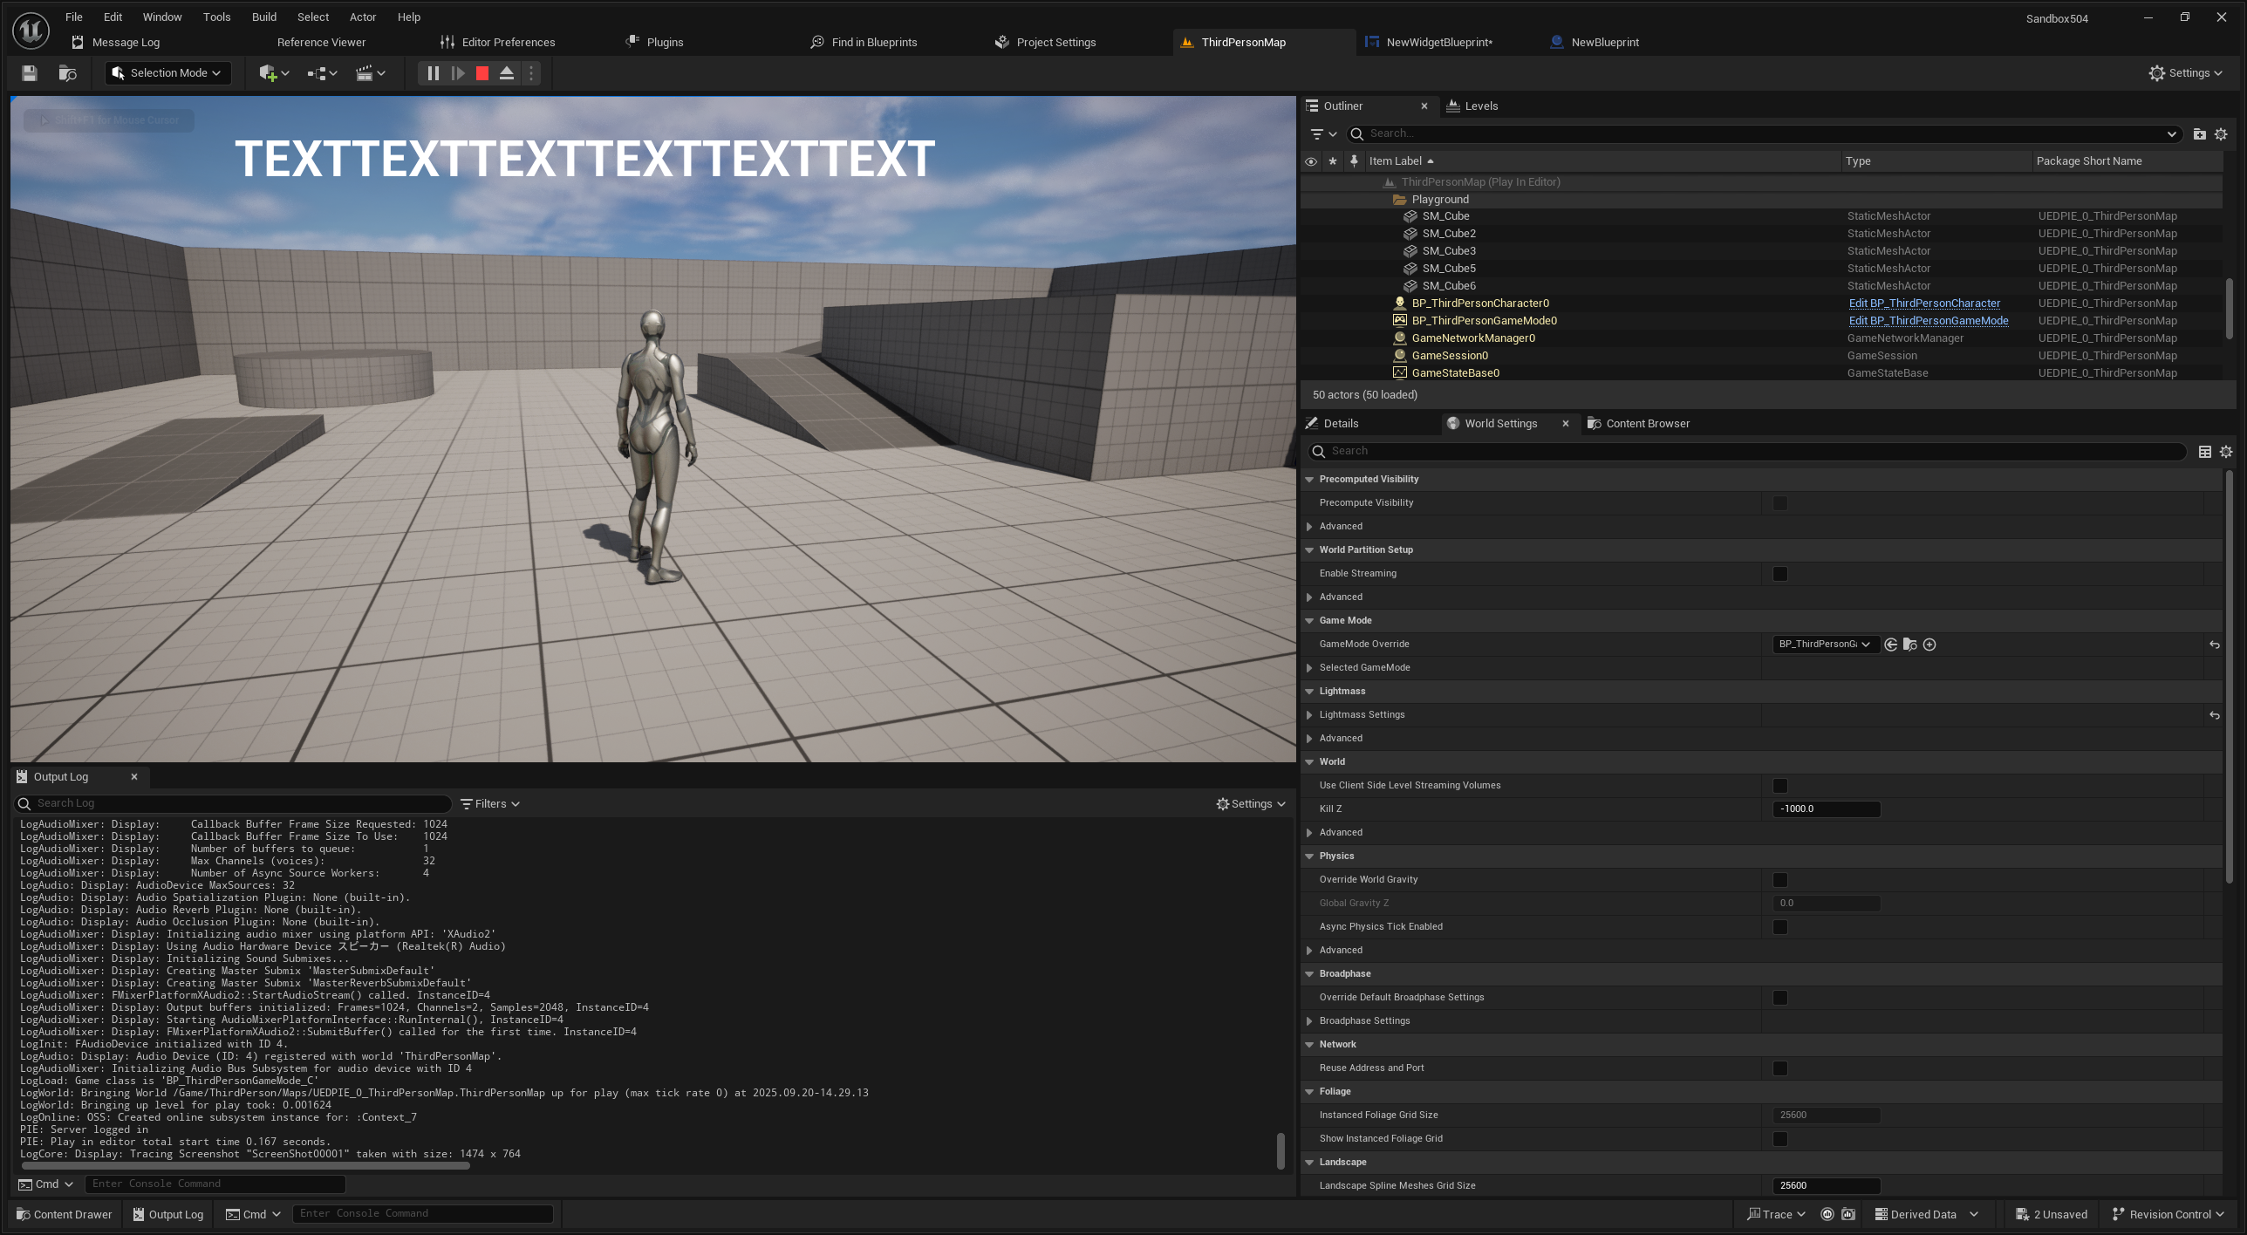2247x1235 pixels.
Task: Create new folder in Outliner
Action: point(2199,134)
